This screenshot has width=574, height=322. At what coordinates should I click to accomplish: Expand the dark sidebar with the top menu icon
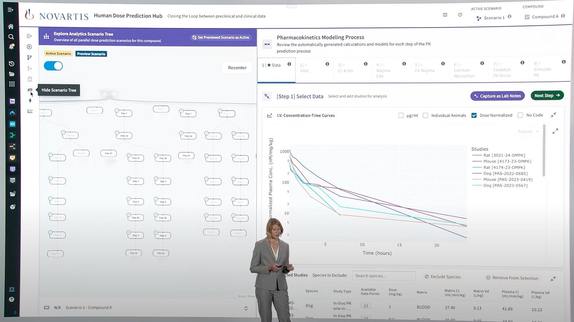[11, 9]
